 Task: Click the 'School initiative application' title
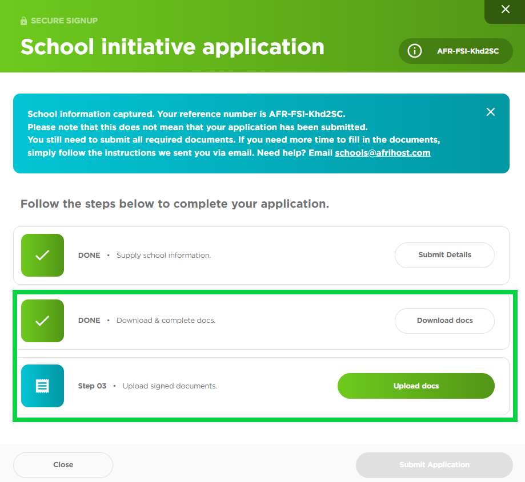point(172,47)
